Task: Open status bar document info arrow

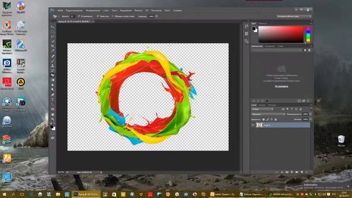Action: 101,172
